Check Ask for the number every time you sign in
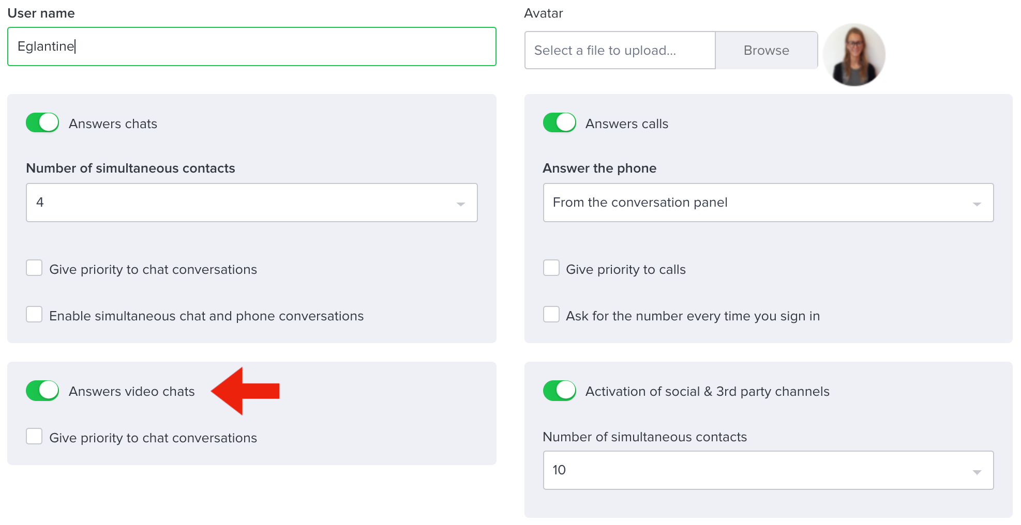The height and width of the screenshot is (525, 1021). [551, 315]
